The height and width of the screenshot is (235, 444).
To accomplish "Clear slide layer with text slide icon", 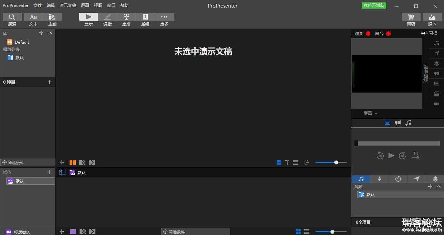I will point(437,84).
